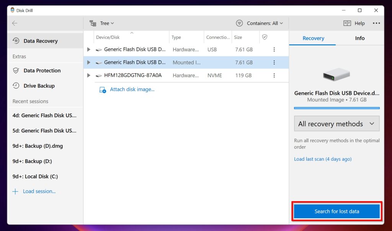Expand the first Generic Flash Disk USB device
The width and height of the screenshot is (392, 231).
click(88, 49)
